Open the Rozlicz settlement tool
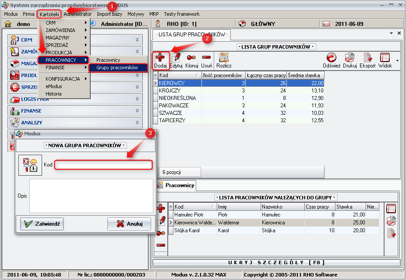This screenshot has width=406, height=280. pyautogui.click(x=224, y=60)
